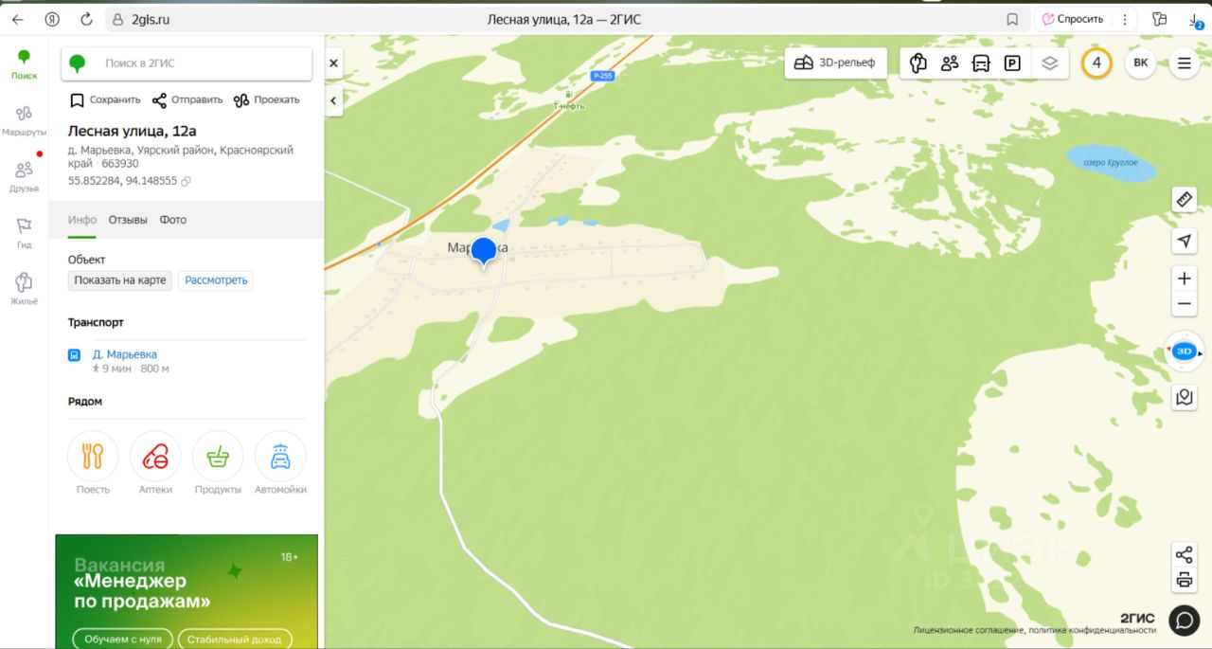Switch to the Инфо tab
The height and width of the screenshot is (649, 1212).
82,220
